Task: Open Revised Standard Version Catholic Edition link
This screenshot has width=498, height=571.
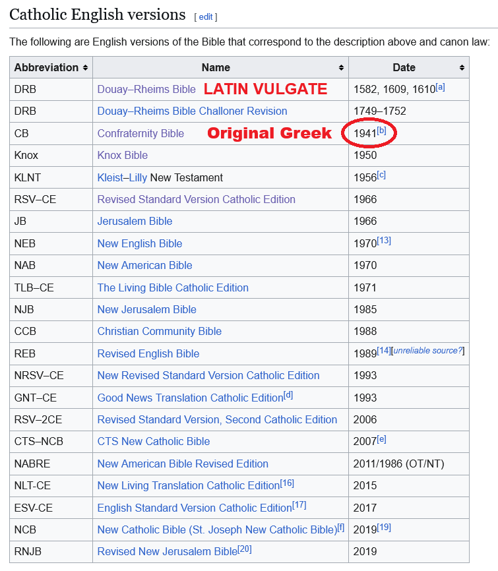Action: 196,199
